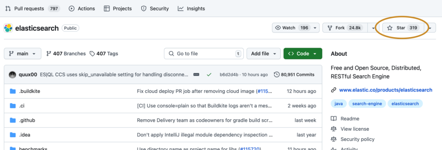
Task: Open the .buildkite folder
Action: click(x=29, y=91)
